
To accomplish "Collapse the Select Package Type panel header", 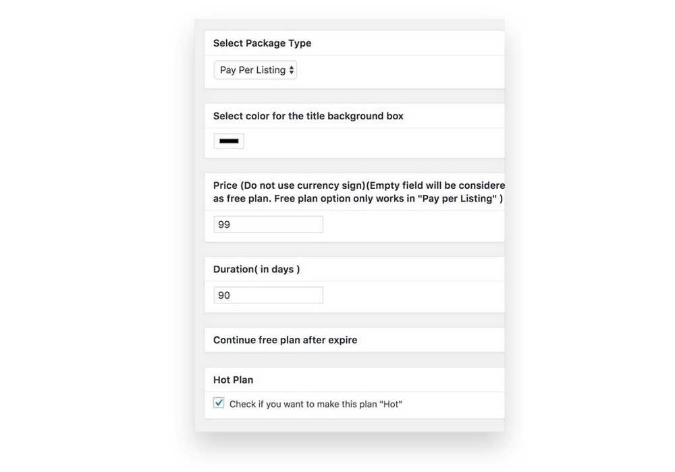I will tap(262, 43).
